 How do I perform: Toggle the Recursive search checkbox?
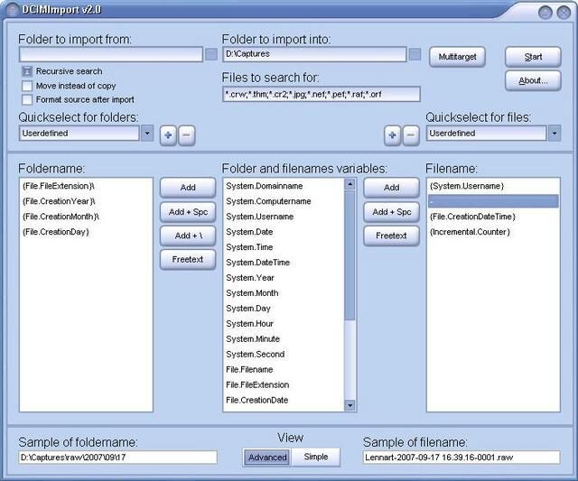coord(27,71)
